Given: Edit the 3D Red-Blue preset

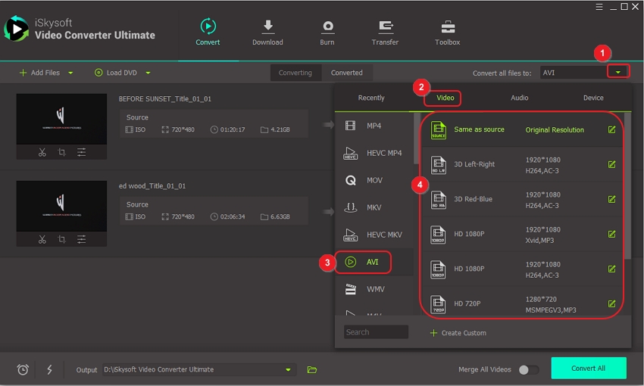Looking at the screenshot, I should pos(611,199).
